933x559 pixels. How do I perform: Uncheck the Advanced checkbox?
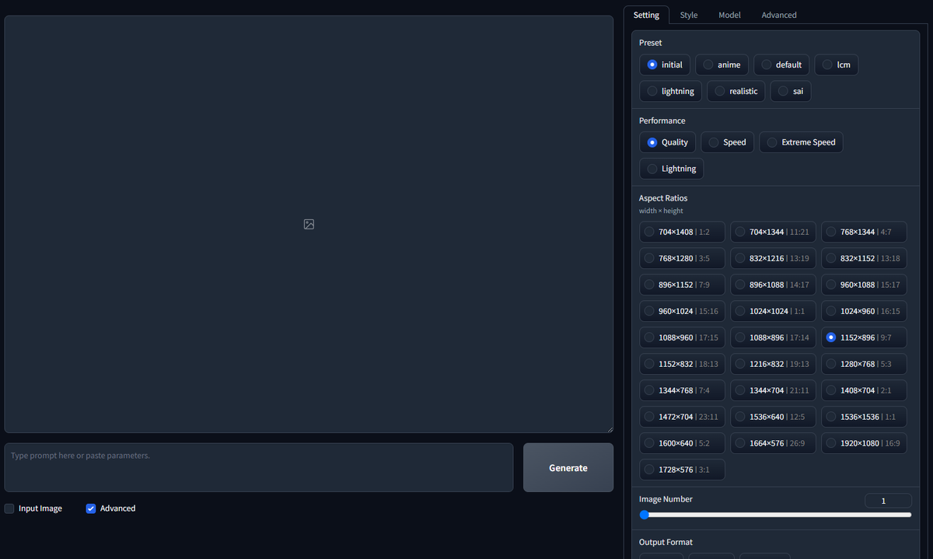pyautogui.click(x=91, y=508)
